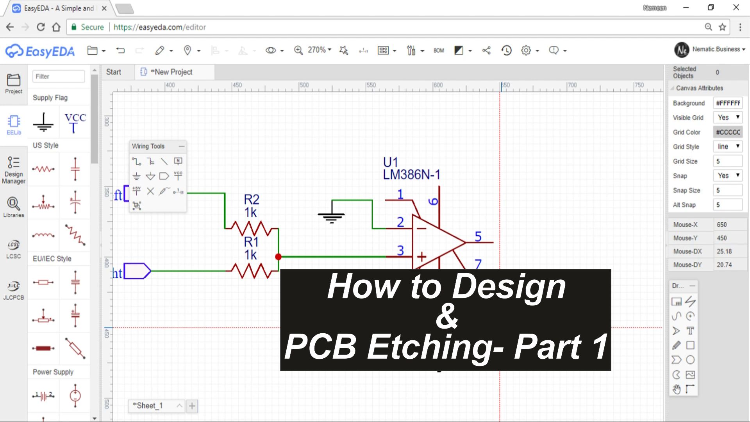Open the Grid Style dropdown
Viewport: 750px width, 422px height.
point(728,146)
